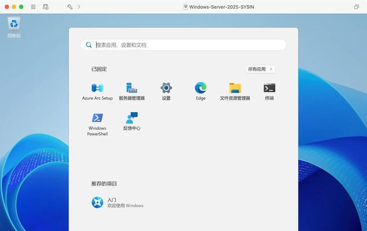Open Azure Arc Setup app

(97, 91)
